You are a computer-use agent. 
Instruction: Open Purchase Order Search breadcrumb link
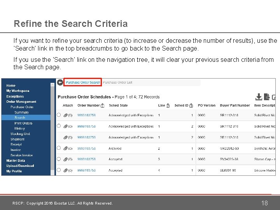pyautogui.click(x=83, y=82)
